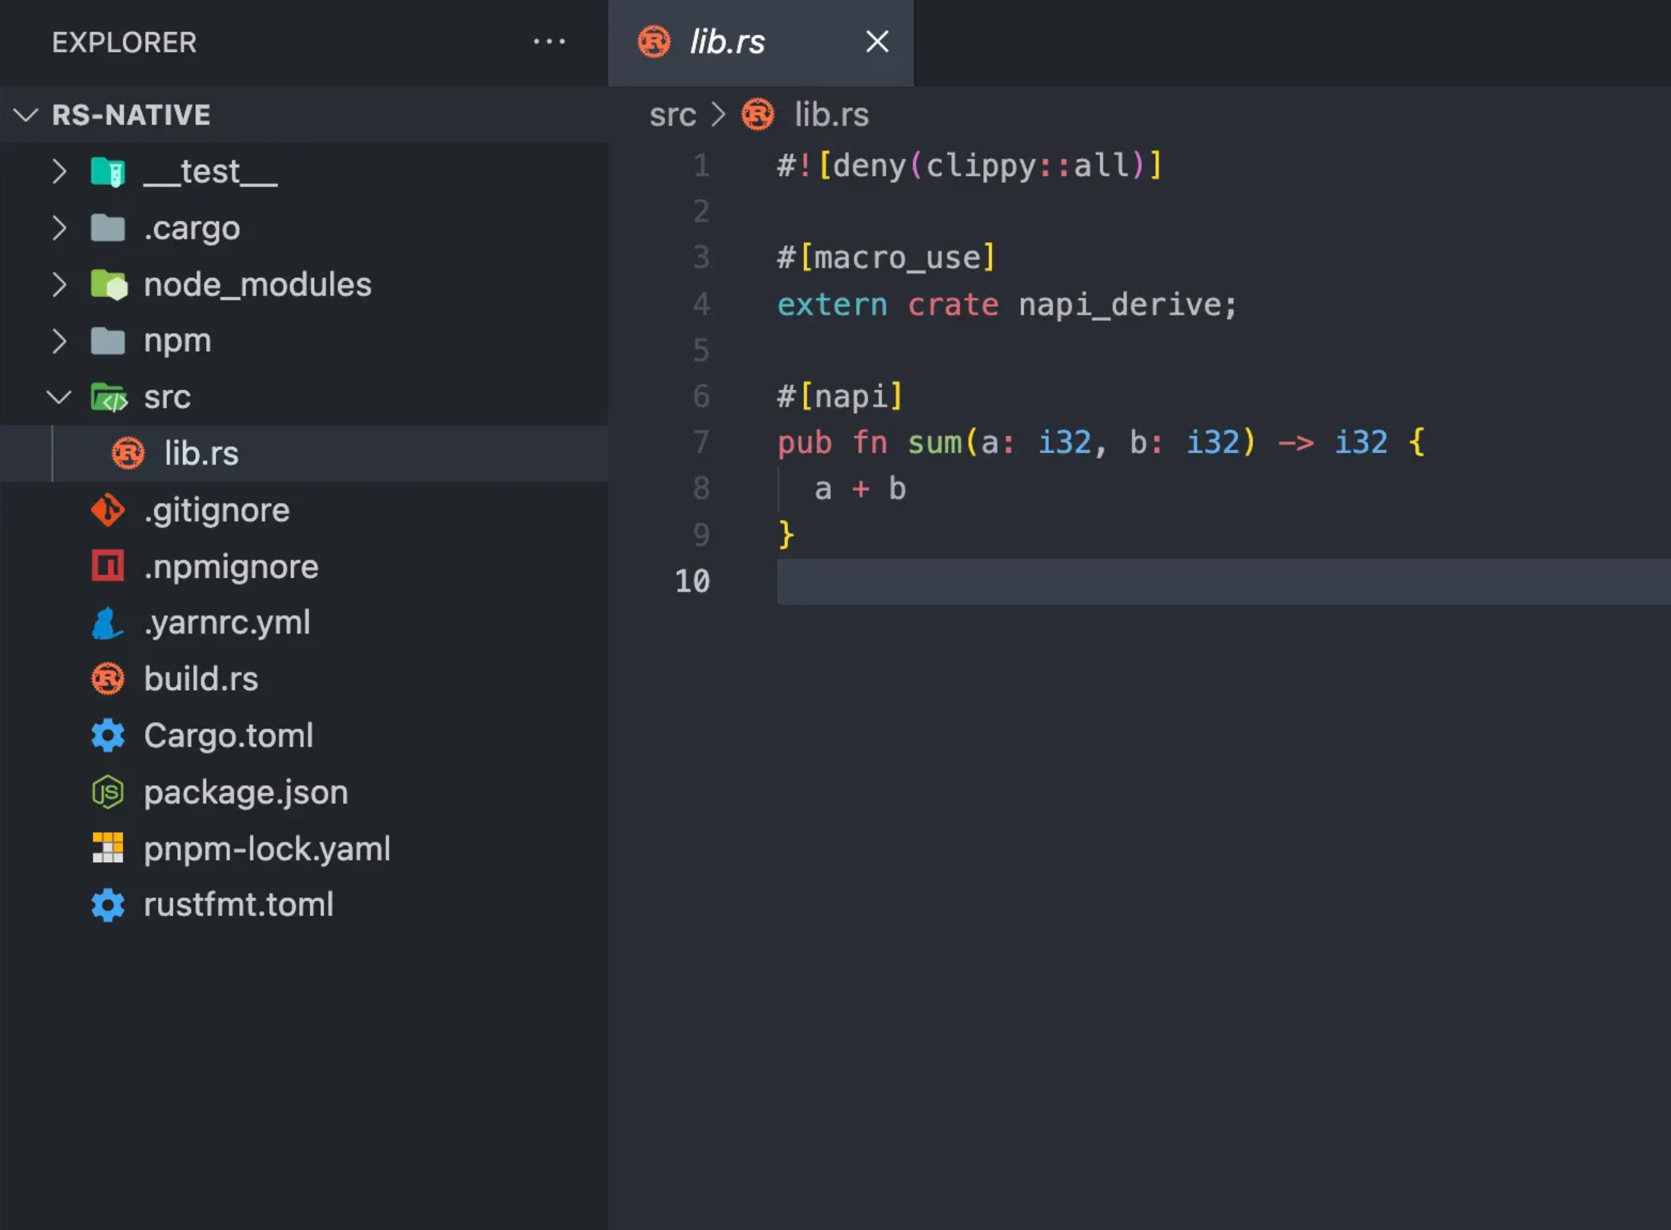Collapse the RS-NATIVE project root

26,115
